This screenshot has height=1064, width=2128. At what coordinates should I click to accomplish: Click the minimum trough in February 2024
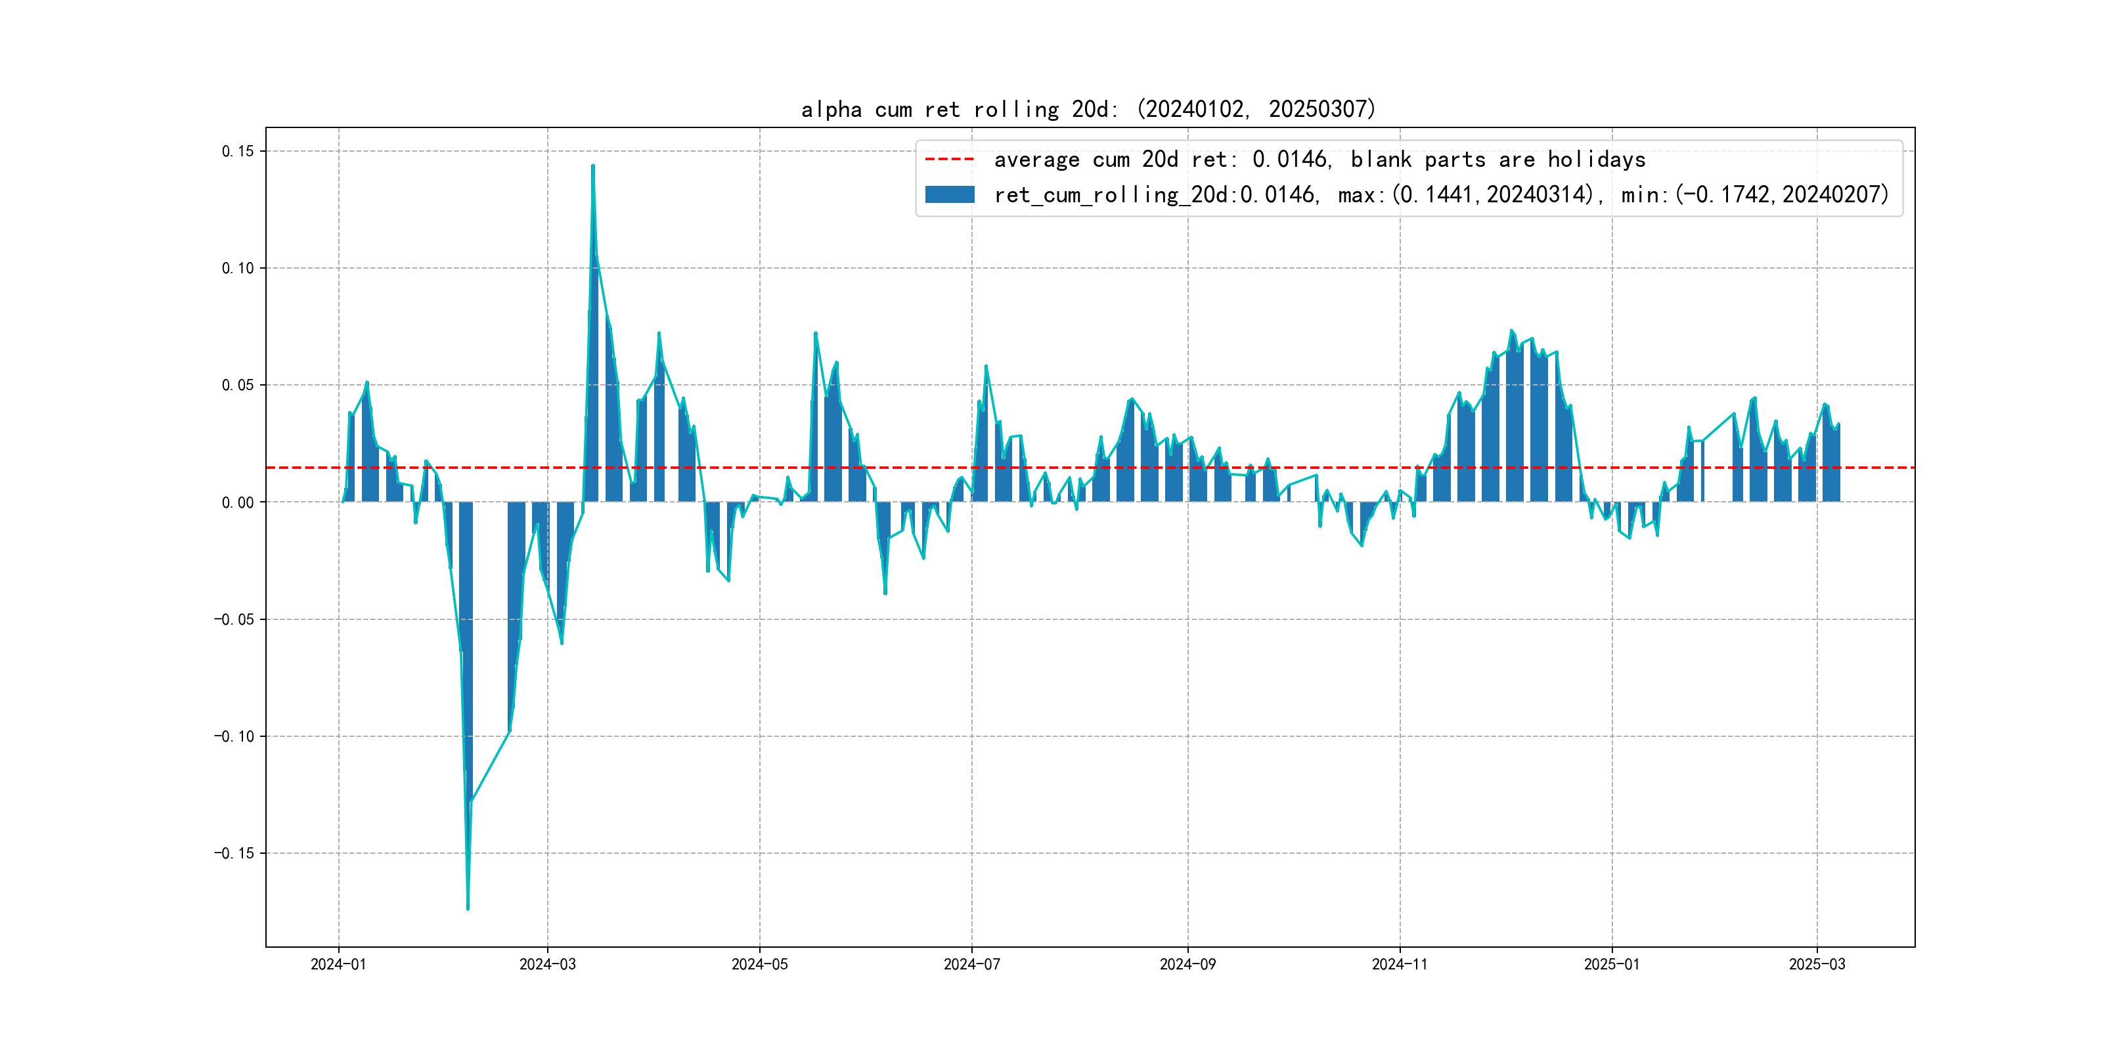pyautogui.click(x=468, y=907)
